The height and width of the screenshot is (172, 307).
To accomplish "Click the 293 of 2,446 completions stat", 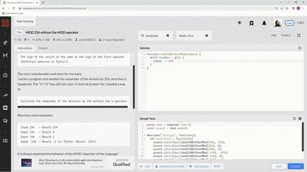I will 62,40.
